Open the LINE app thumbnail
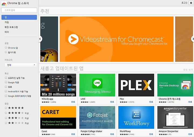The image size is (194, 137). (97, 85)
